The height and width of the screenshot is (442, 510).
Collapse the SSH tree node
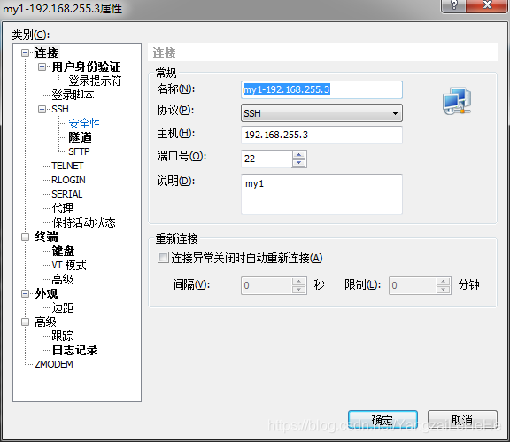(42, 109)
